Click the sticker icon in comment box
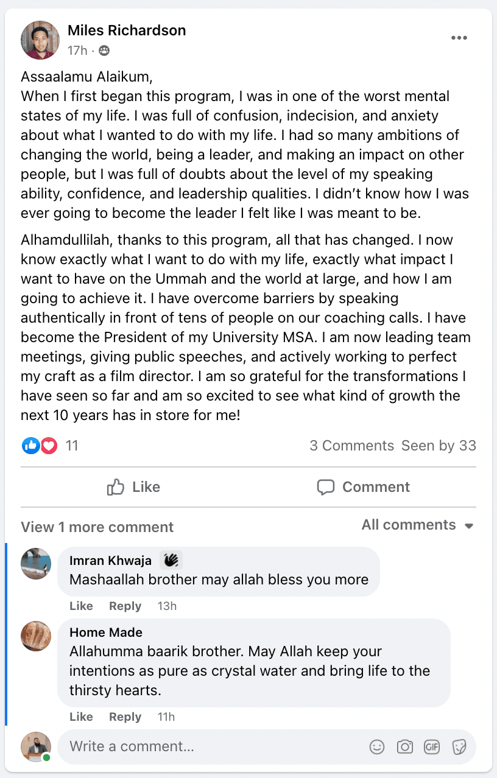The width and height of the screenshot is (497, 778). (459, 747)
